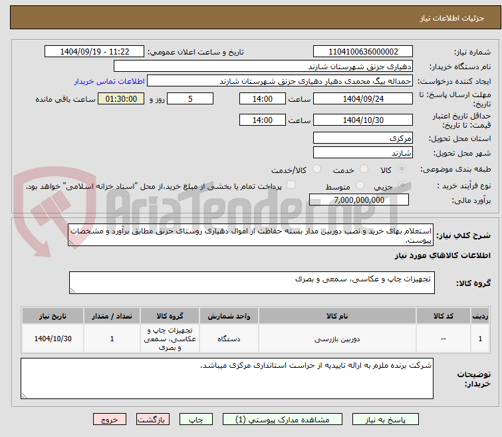Click the price validity date field 1404/10/30
Viewport: 502px width, 437px height.
(363, 120)
